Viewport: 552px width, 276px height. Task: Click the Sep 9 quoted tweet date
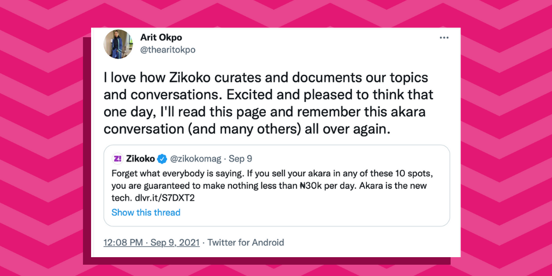[x=240, y=159]
